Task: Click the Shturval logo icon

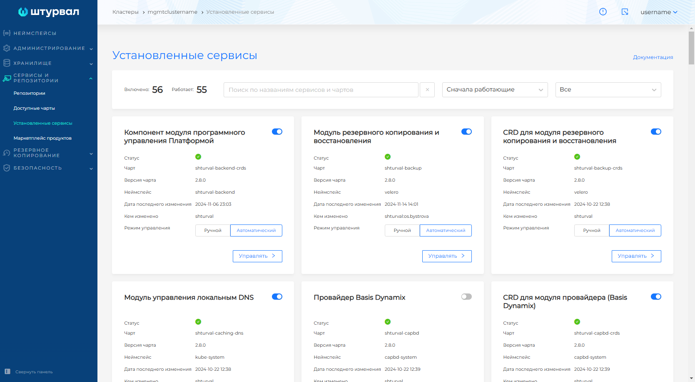Action: [23, 12]
